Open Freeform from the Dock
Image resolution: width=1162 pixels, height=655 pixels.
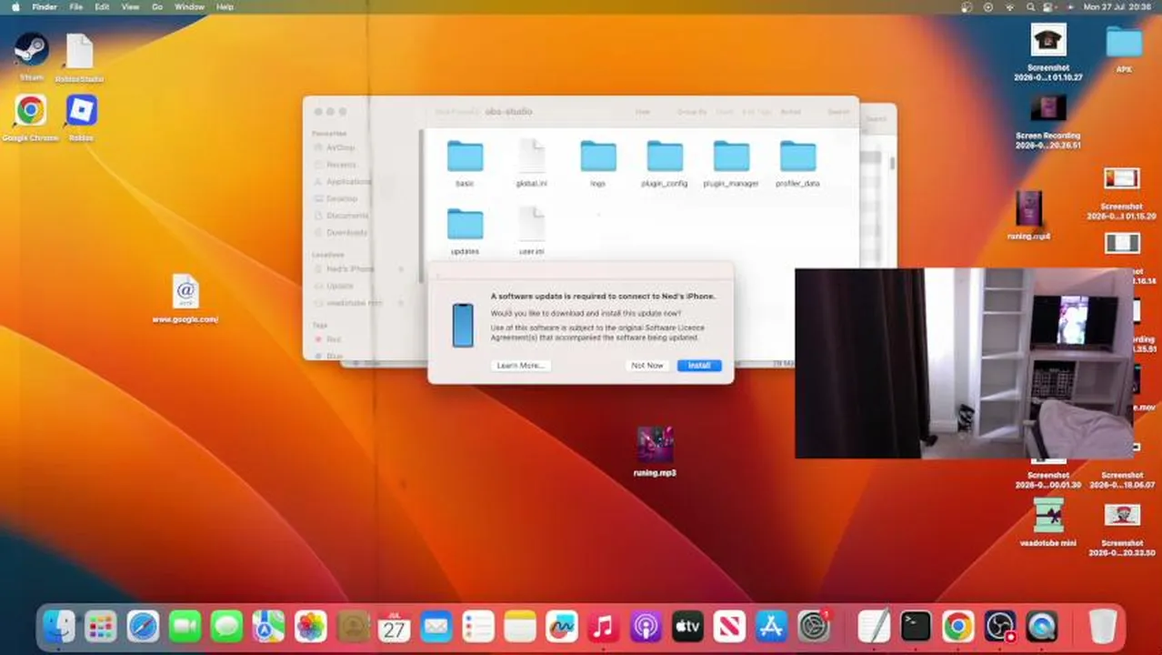(x=562, y=626)
